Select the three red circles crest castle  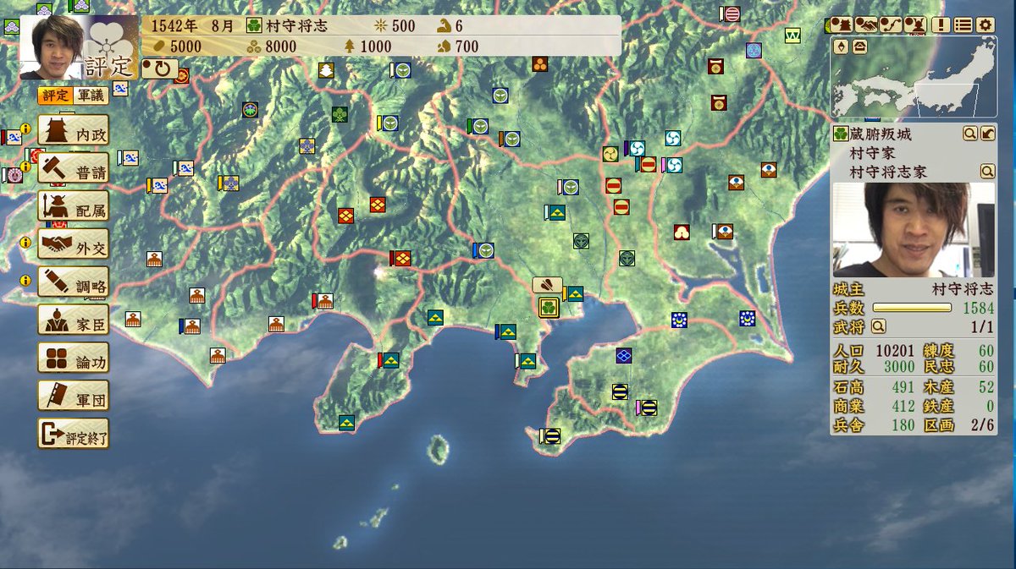coord(540,64)
